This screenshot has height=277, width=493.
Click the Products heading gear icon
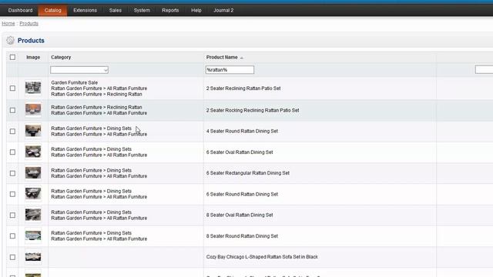click(x=10, y=40)
